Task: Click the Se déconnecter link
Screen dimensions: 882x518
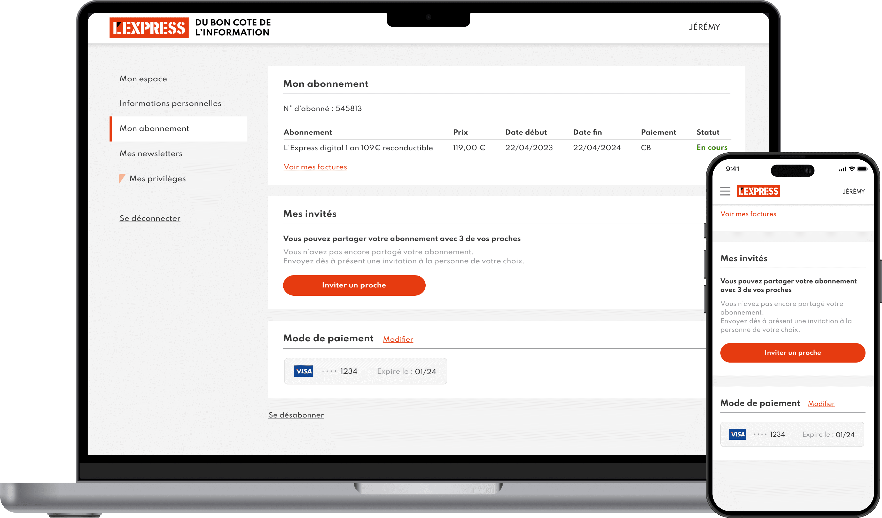Action: click(x=150, y=218)
